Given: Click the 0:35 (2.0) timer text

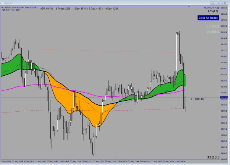Looking at the screenshot, I should [213, 11].
